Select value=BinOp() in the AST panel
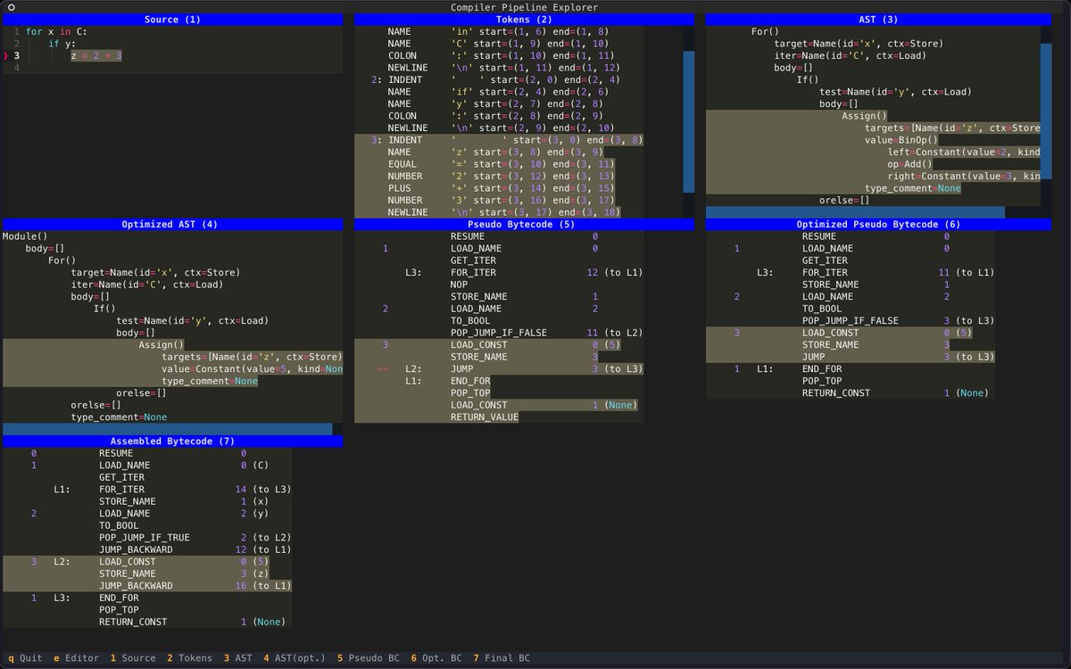The width and height of the screenshot is (1071, 669). [x=901, y=140]
